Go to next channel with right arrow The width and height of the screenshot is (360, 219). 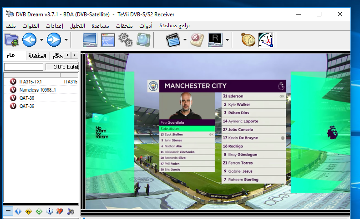click(54, 40)
